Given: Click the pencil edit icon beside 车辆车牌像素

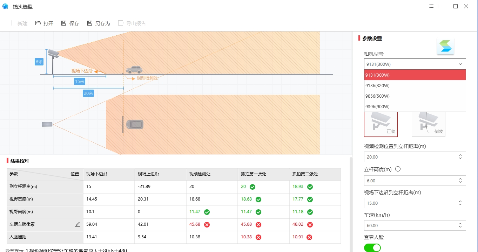Looking at the screenshot, I should click(x=78, y=224).
